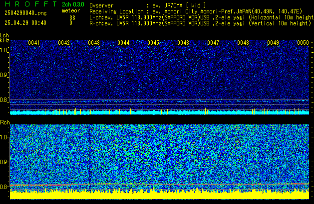Click the red carrier line in Rch
Screen dimensions: 314x204
[x=159, y=185]
